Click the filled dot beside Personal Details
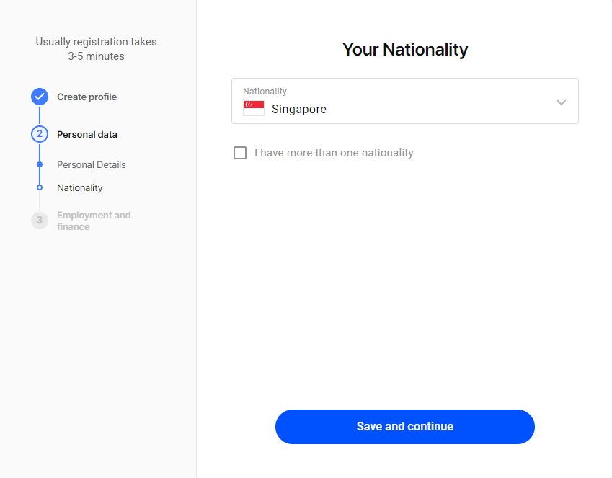Viewport: 612px width, 478px height. 40,164
